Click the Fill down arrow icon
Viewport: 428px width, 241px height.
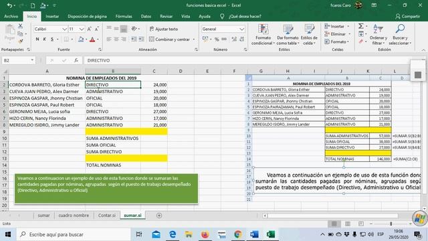coord(361,34)
